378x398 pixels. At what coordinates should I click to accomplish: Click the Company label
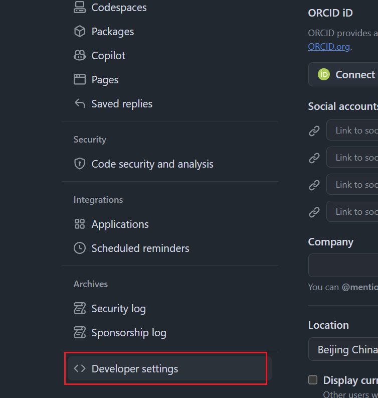click(330, 242)
